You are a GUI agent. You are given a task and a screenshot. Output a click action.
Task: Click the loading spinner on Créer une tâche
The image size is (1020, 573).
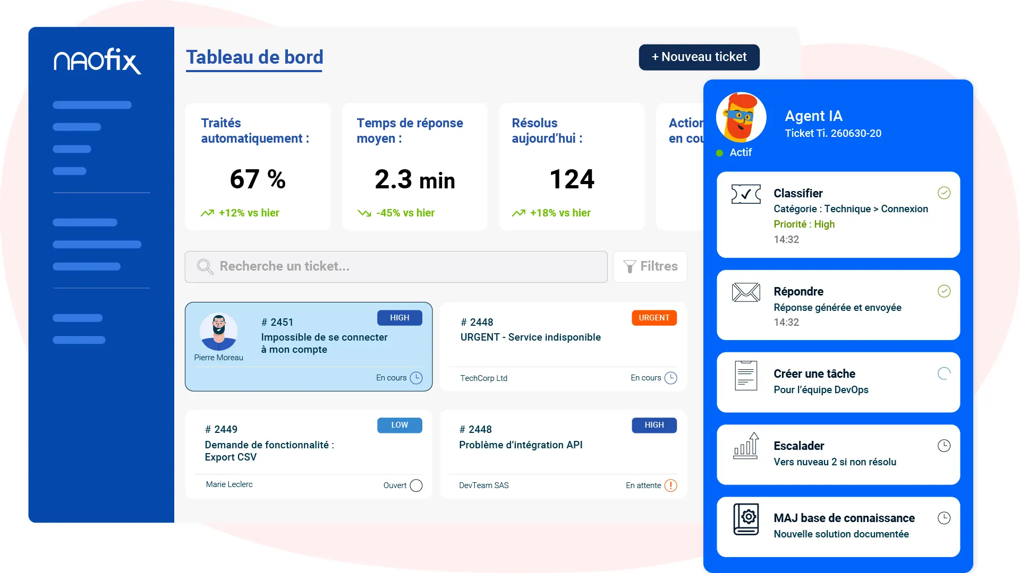coord(944,374)
